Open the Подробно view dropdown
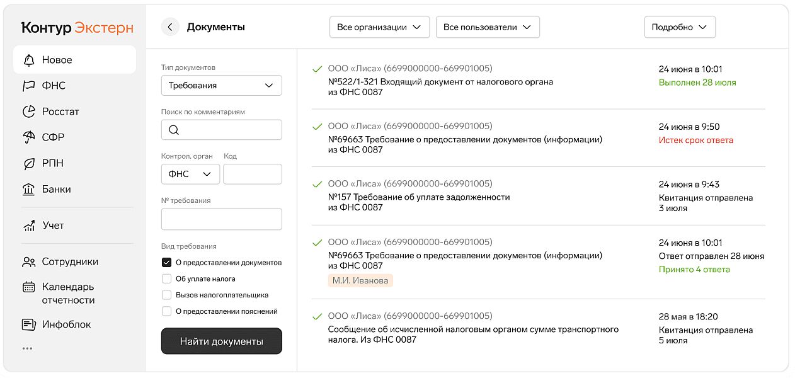 coord(680,27)
